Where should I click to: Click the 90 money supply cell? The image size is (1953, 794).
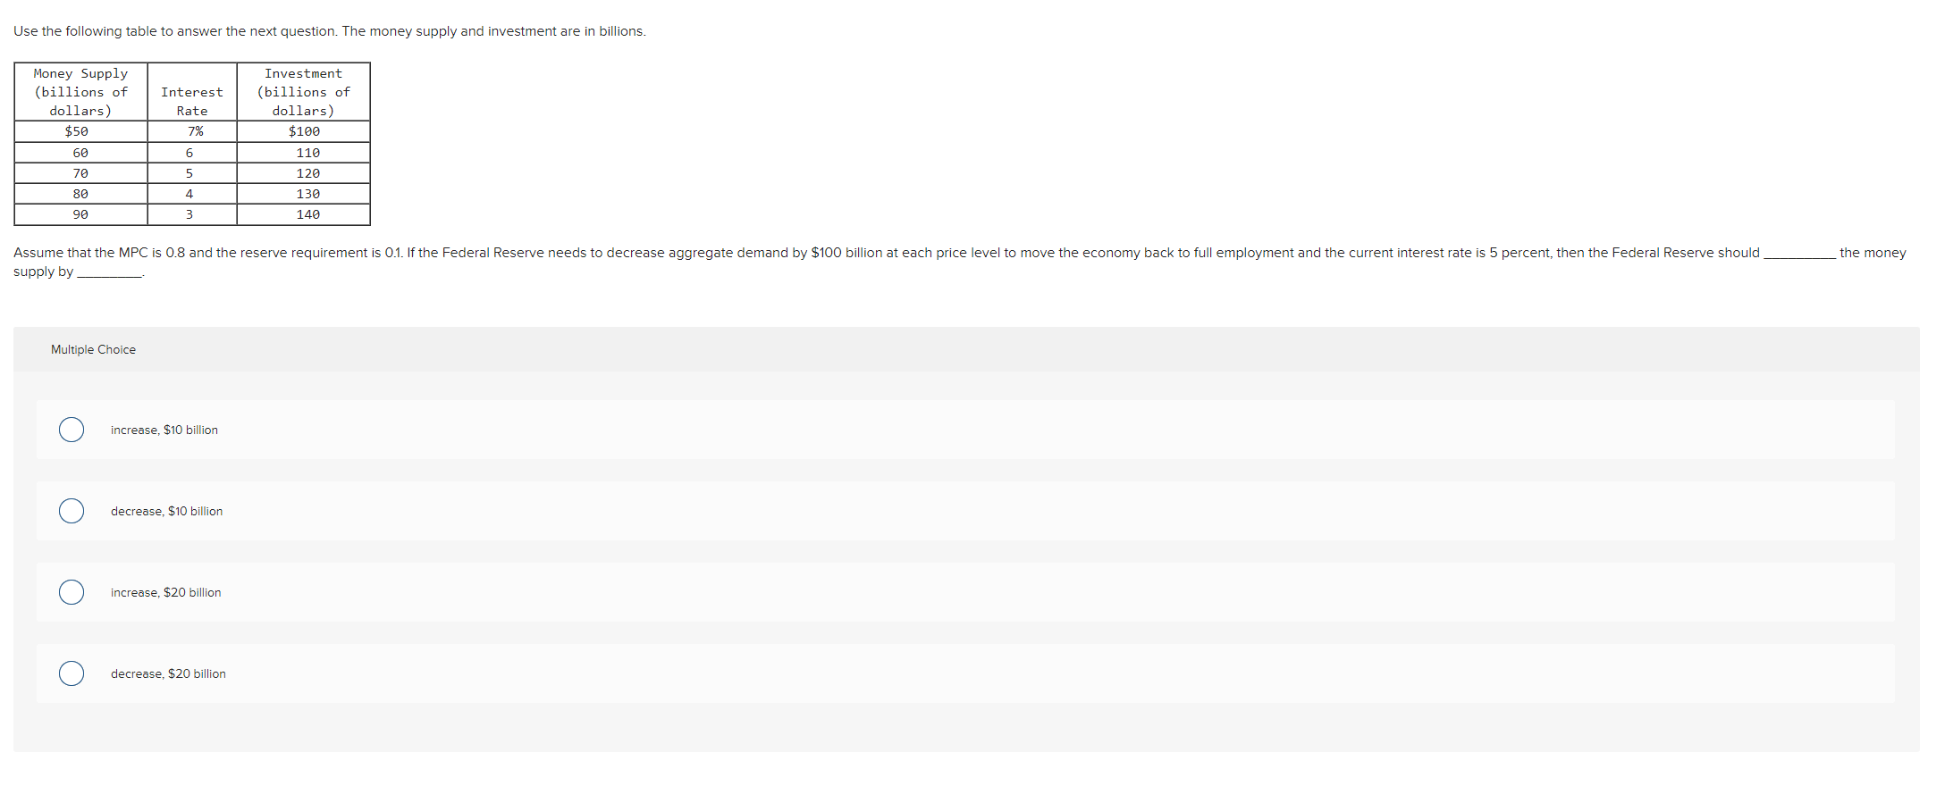(80, 213)
